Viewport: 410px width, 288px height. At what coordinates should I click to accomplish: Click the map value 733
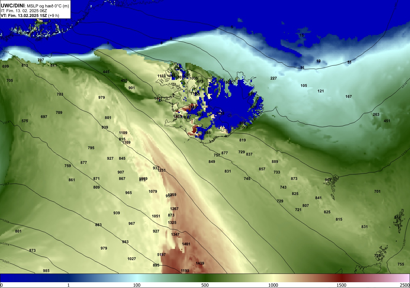[x=277, y=172]
